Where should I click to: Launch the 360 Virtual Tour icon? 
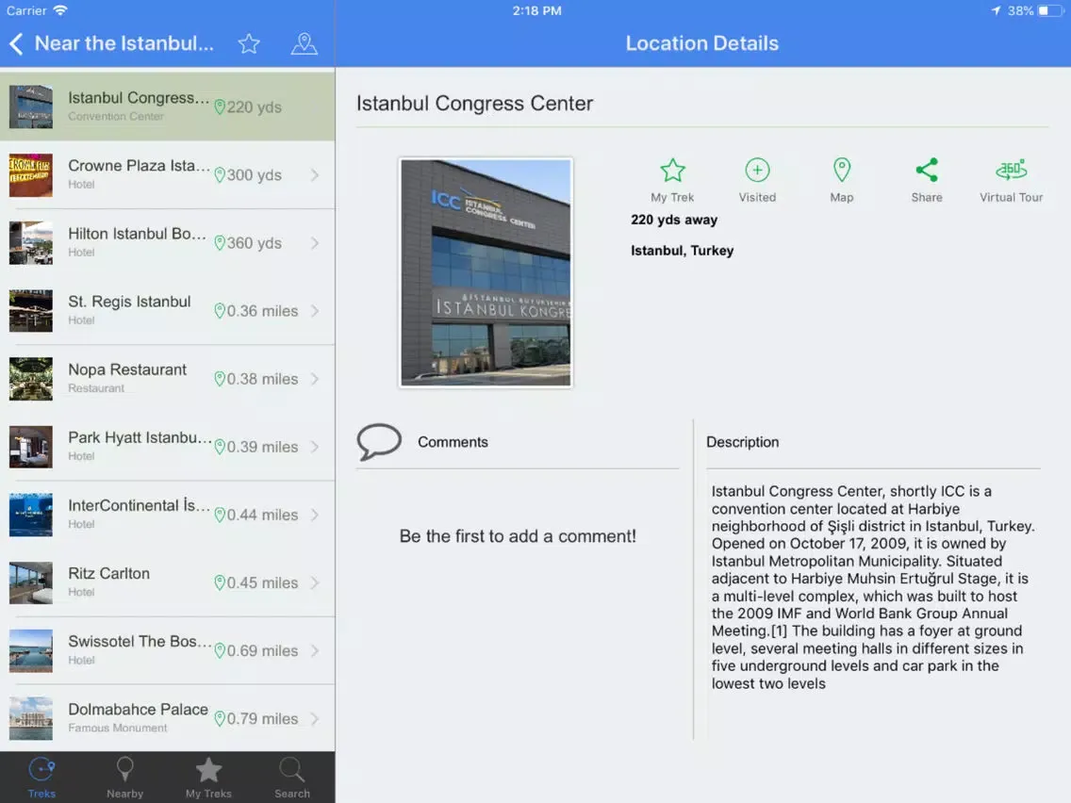[1011, 170]
